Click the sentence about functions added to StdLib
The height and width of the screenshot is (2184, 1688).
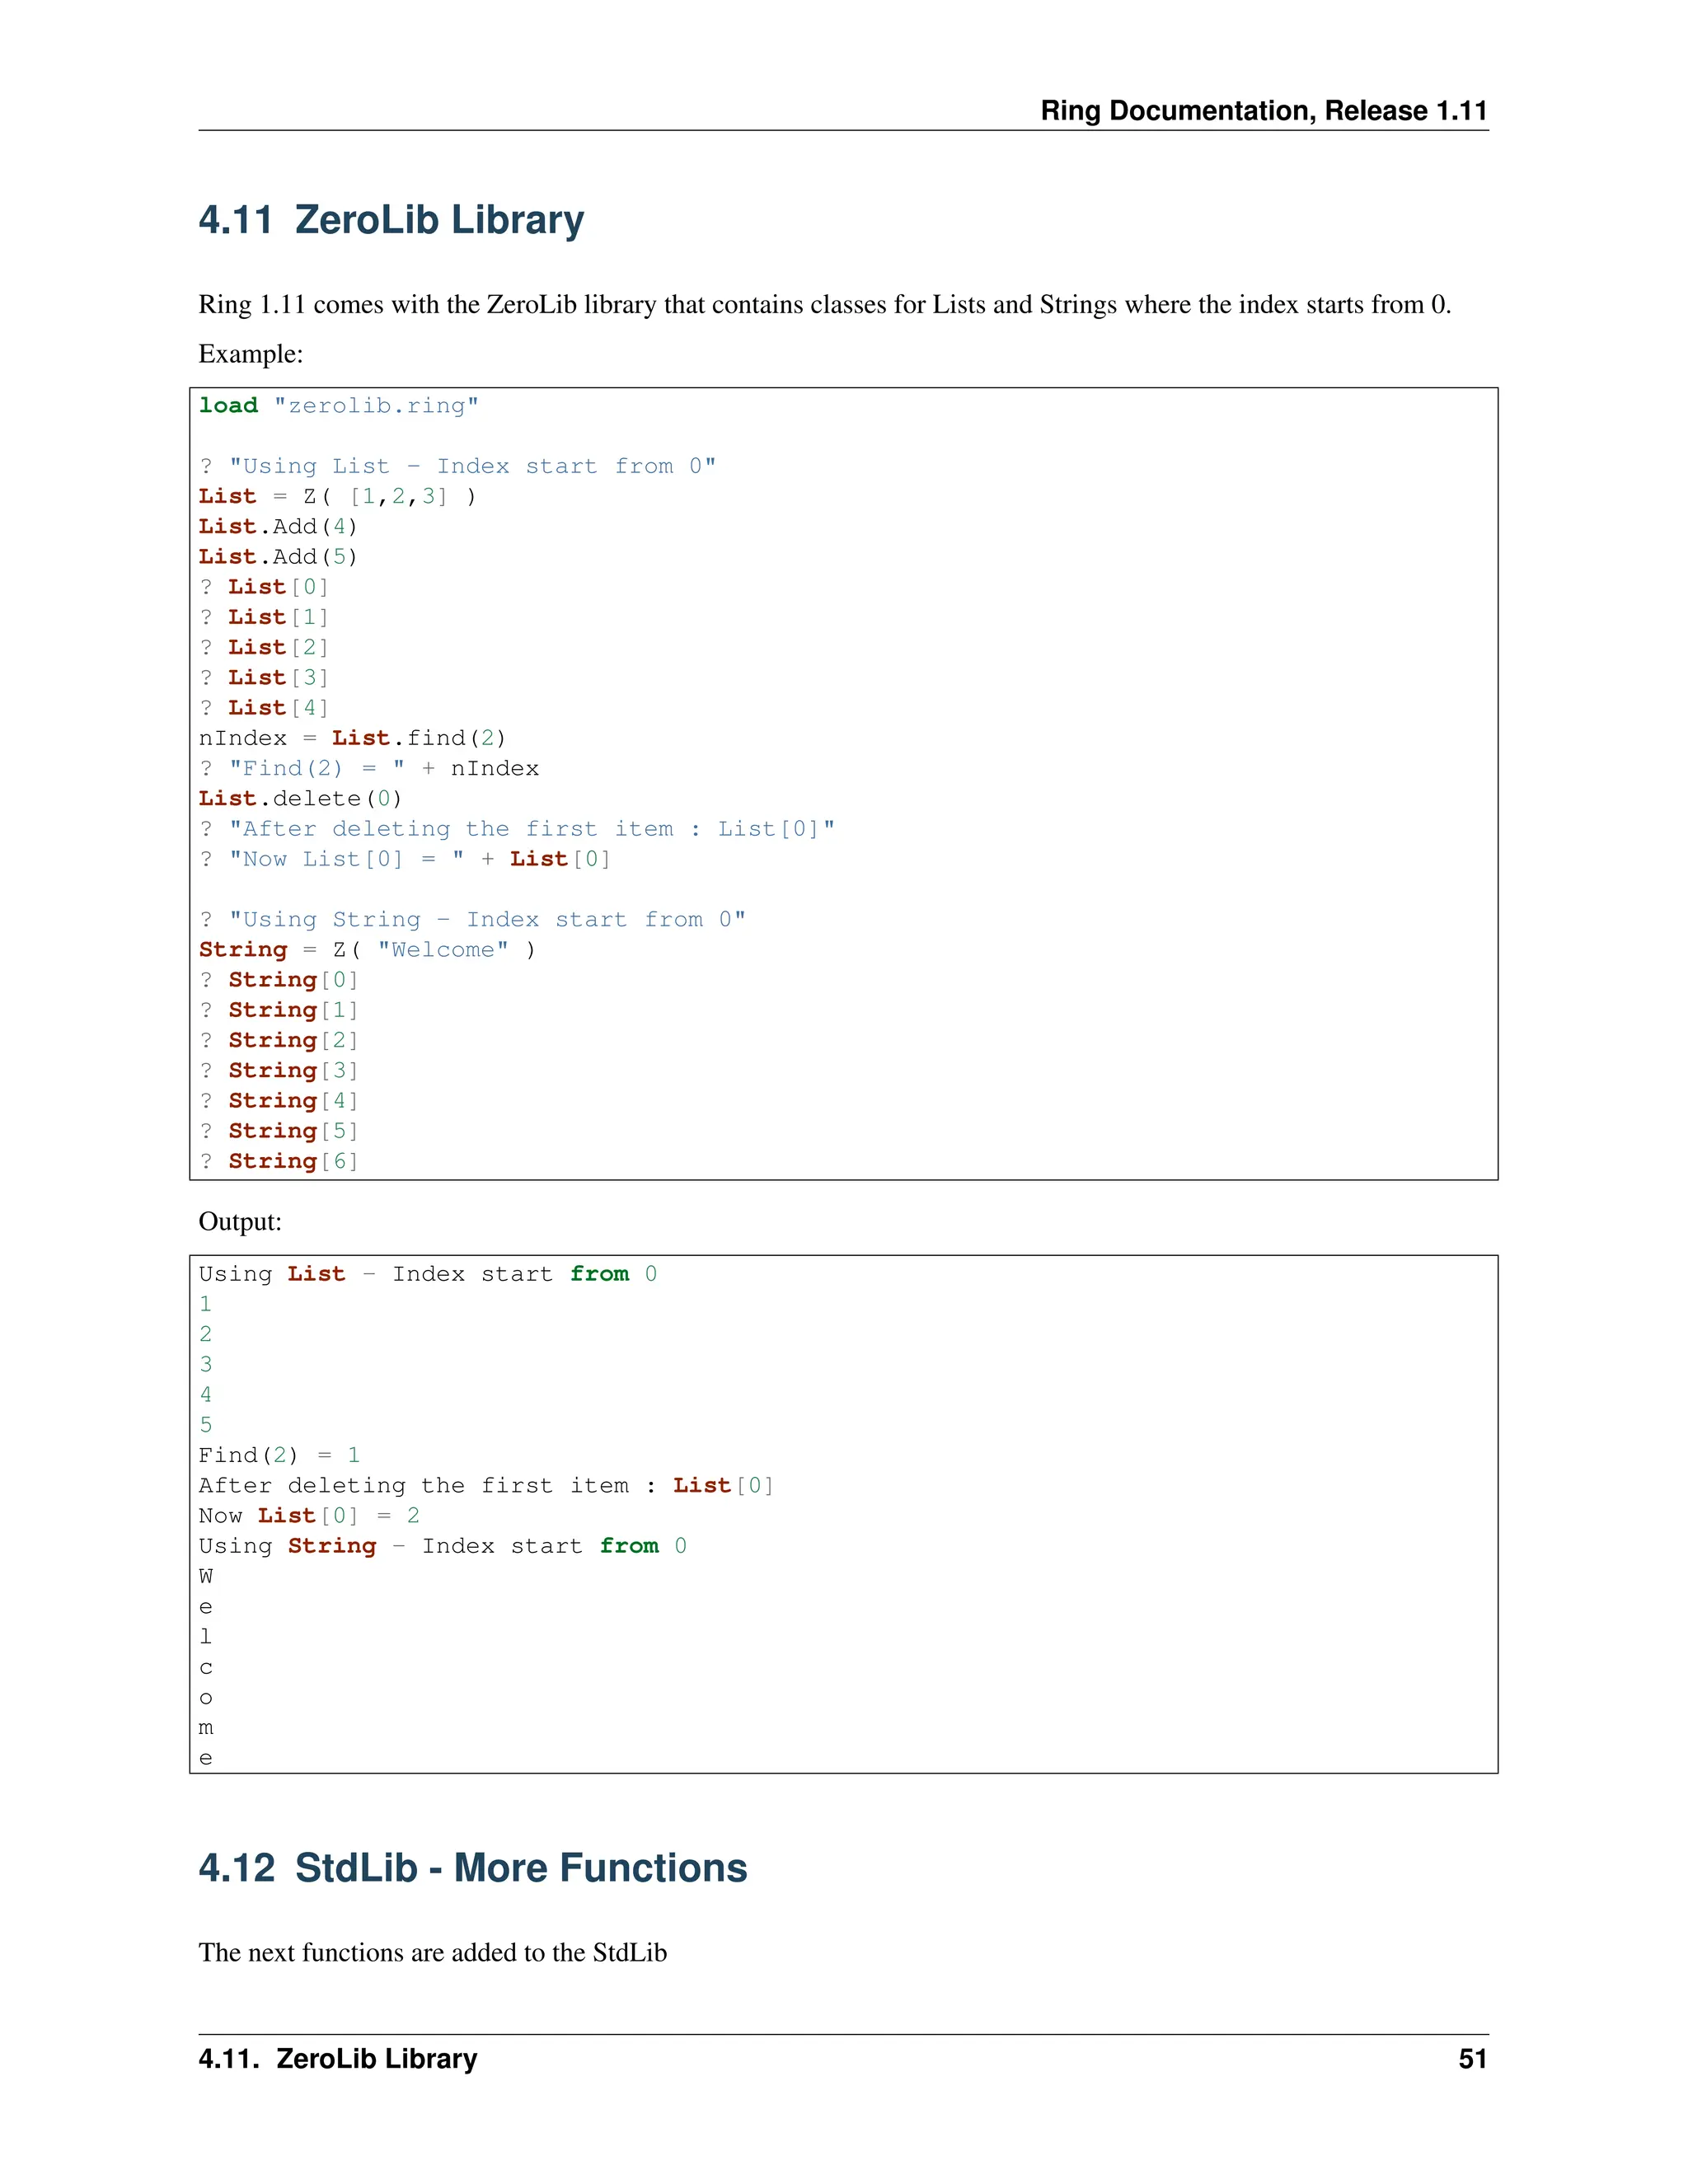[x=432, y=1952]
